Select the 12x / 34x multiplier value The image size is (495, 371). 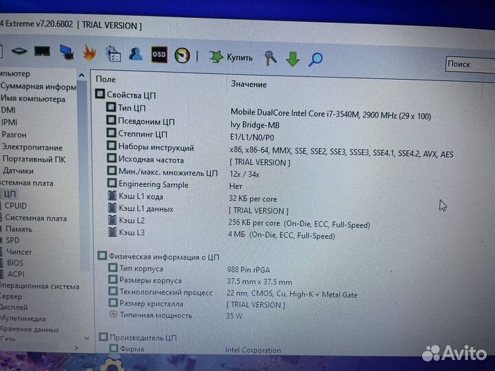(x=244, y=174)
